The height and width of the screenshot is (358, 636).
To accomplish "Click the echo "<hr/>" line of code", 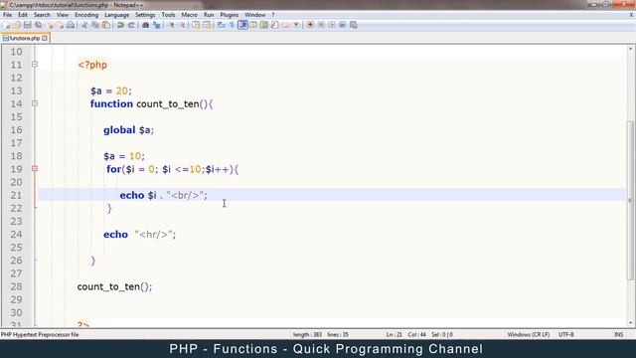I will tap(139, 235).
